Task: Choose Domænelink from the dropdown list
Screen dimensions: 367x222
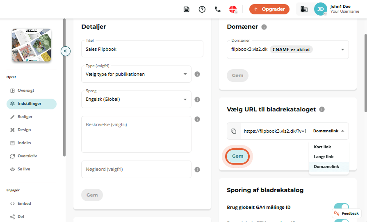Action: (x=328, y=167)
